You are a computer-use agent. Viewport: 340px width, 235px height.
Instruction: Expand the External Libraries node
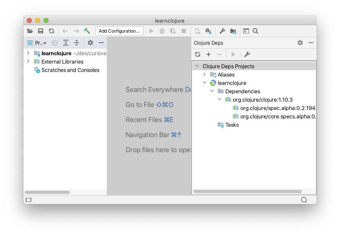28,61
